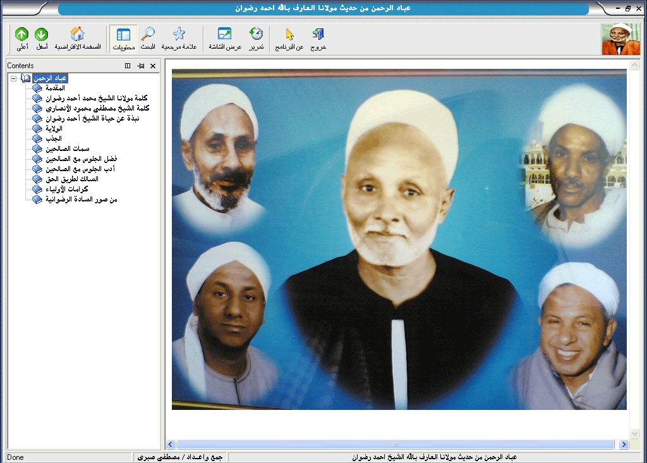Open البحث search magnifier tool
Viewport: 647px width, 463px height.
(148, 35)
